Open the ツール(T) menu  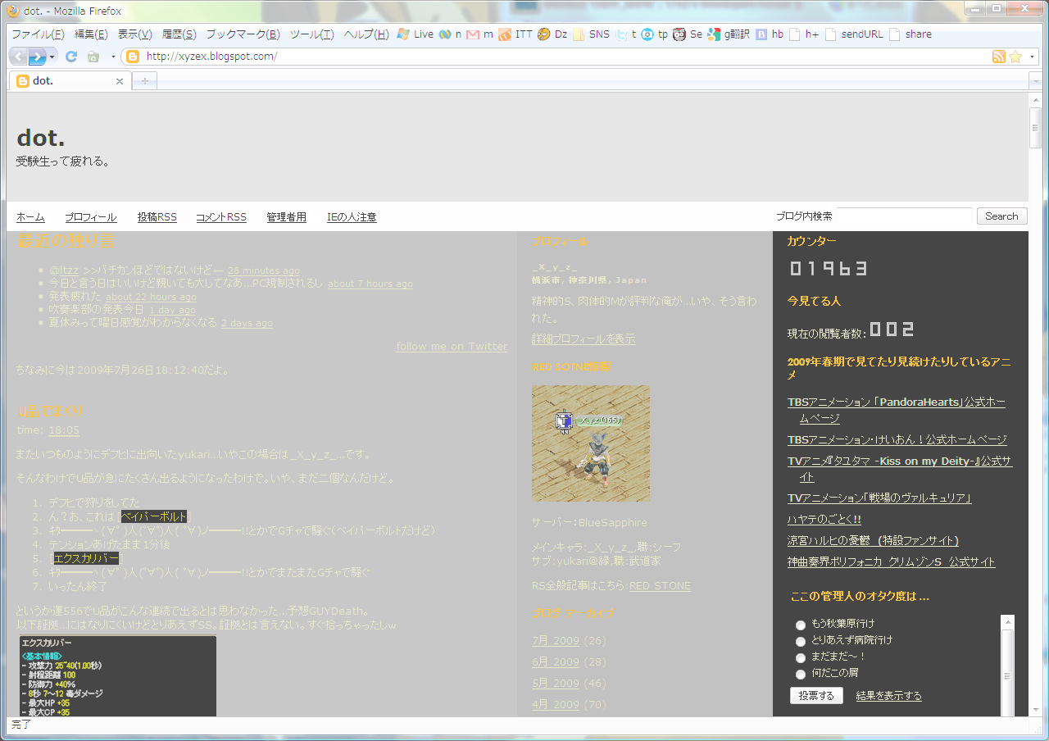point(312,34)
